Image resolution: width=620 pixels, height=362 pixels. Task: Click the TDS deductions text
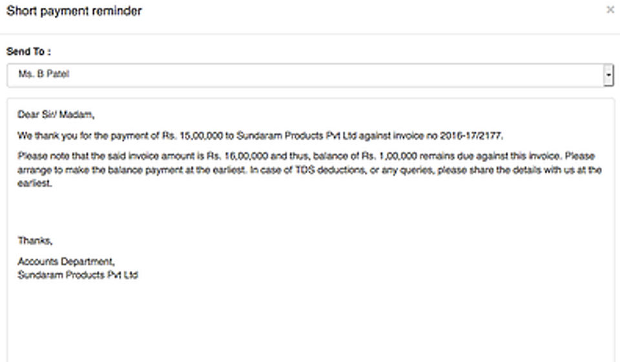point(331,170)
